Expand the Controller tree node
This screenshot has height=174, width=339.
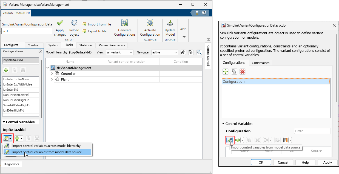pyautogui.click(x=52, y=73)
